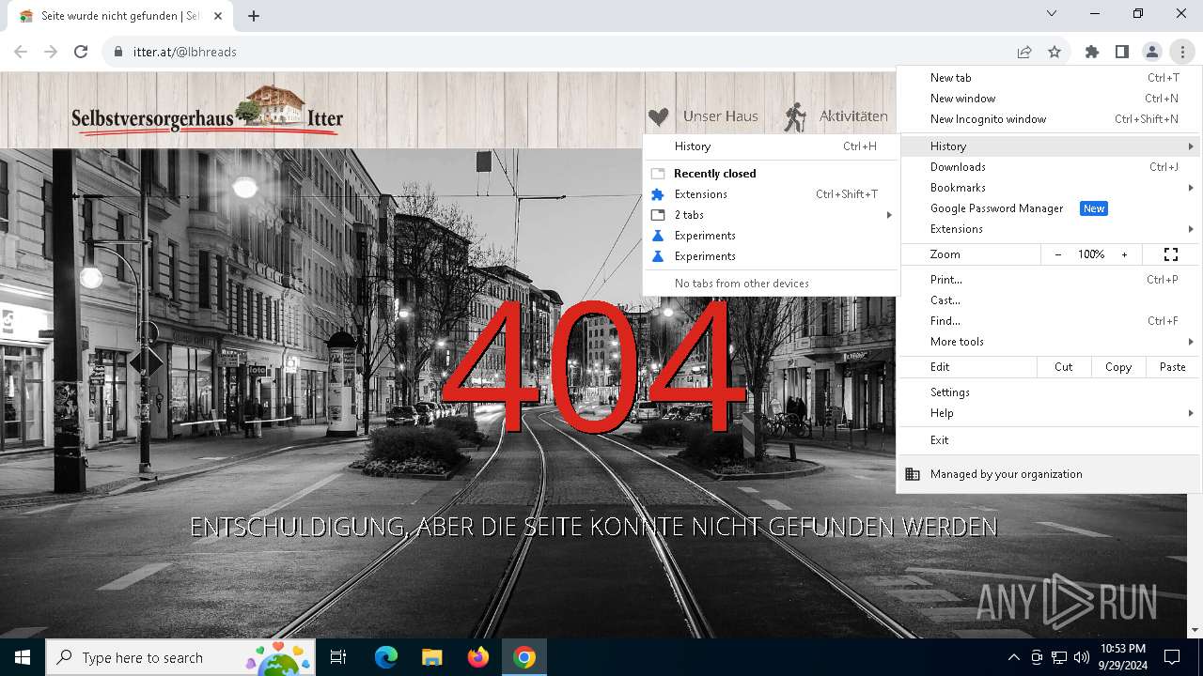Open the Aktivitäten navigation link
This screenshot has height=676, width=1203.
point(853,116)
